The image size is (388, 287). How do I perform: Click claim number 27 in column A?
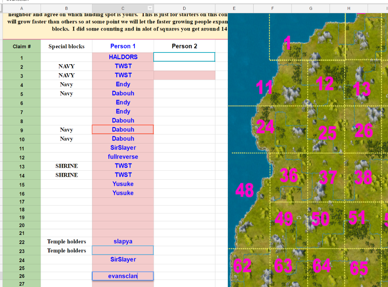pyautogui.click(x=22, y=284)
